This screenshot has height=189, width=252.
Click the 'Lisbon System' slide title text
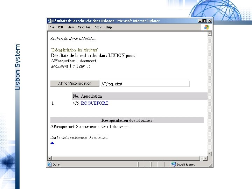coord(17,67)
